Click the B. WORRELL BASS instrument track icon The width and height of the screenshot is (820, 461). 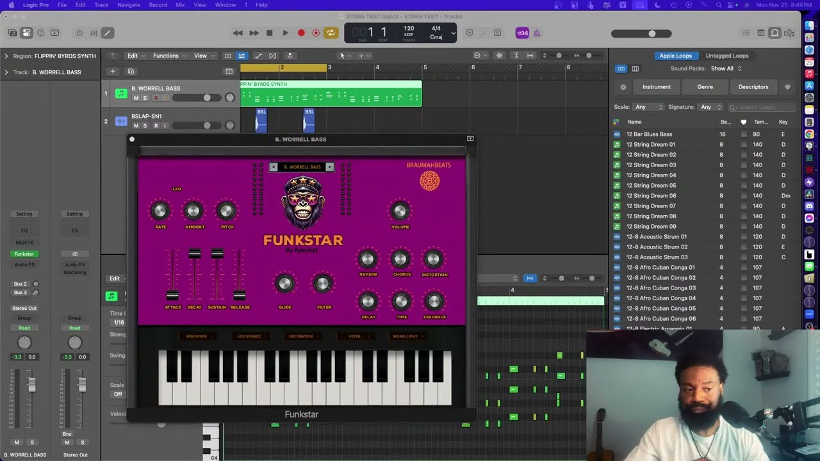tap(121, 93)
